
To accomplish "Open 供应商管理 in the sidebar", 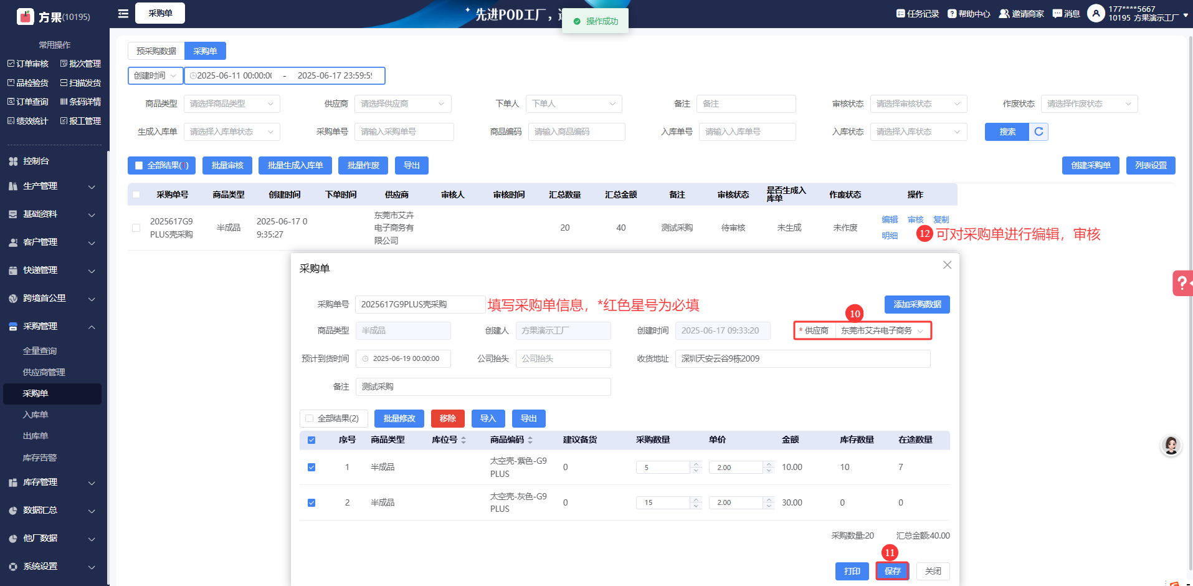I will coord(44,372).
